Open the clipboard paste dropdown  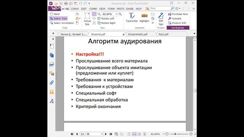click(x=78, y=19)
